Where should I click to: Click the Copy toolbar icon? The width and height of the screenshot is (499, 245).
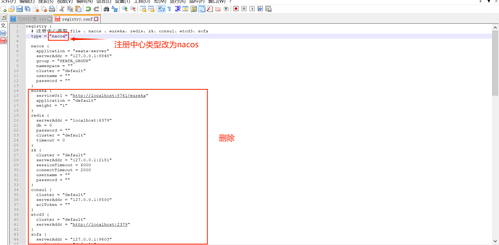tap(70, 9)
